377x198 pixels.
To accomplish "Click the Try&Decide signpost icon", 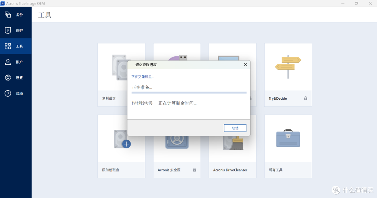I will click(288, 67).
